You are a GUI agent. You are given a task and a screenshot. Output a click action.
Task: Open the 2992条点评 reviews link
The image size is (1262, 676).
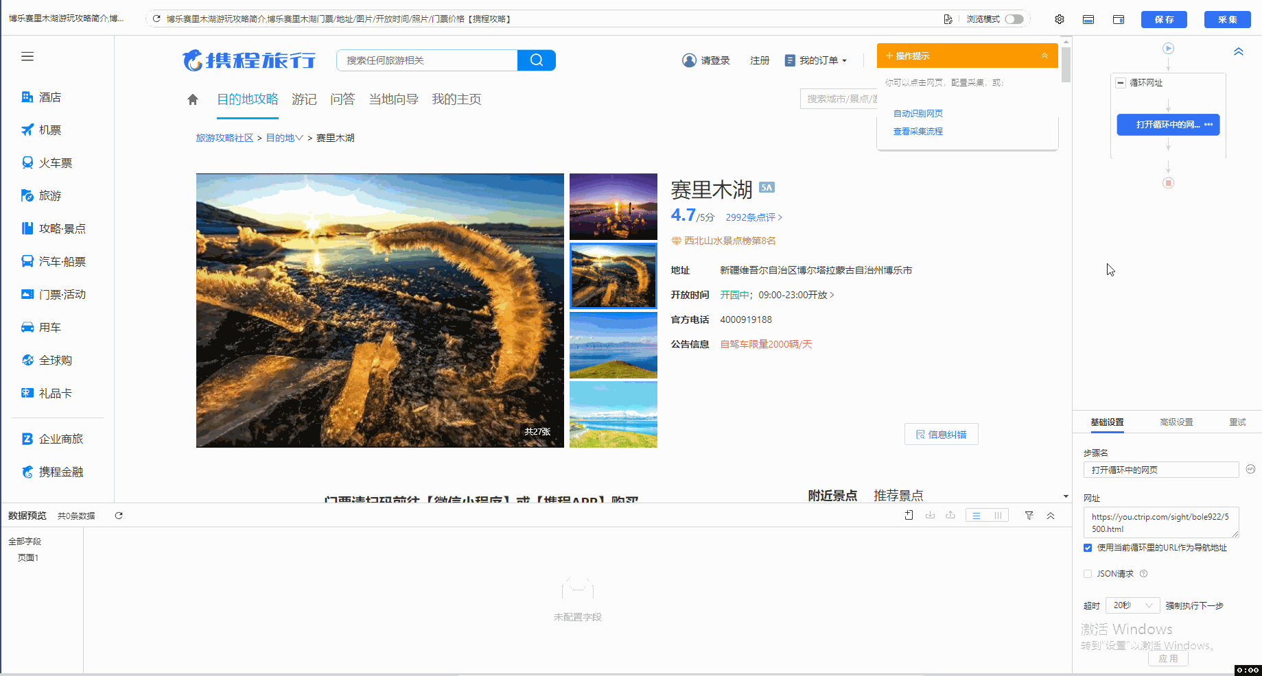pos(753,217)
